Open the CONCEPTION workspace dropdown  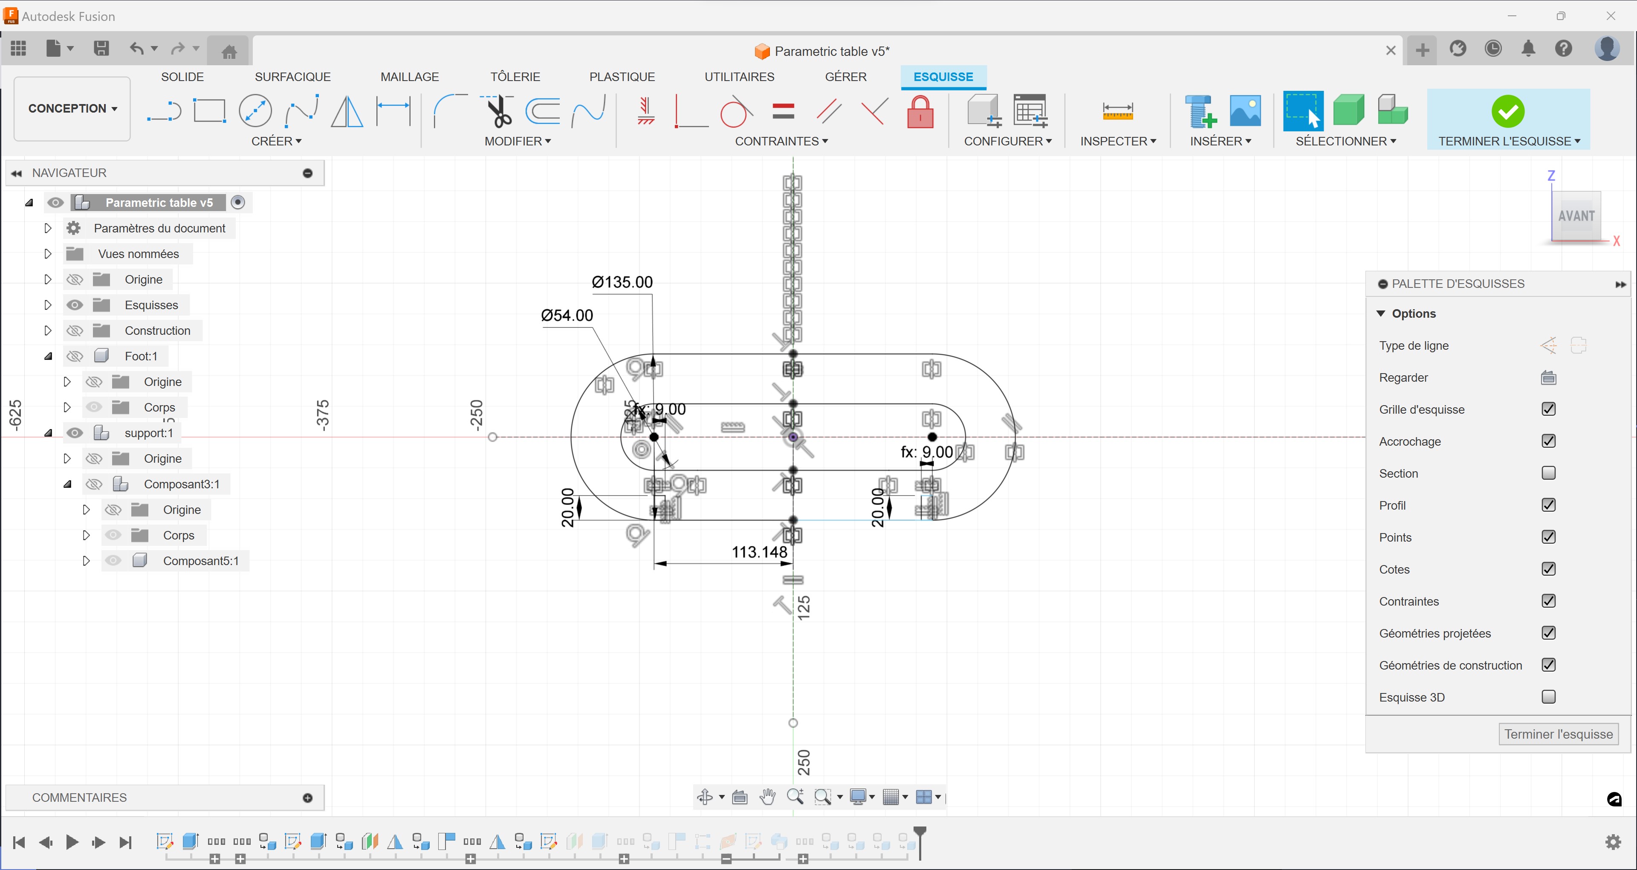[x=72, y=109]
